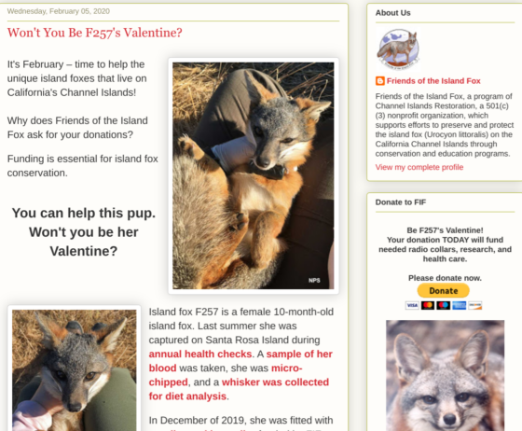Open the Friends of the Island Fox logo
Screen dimensions: 522x431
click(398, 49)
